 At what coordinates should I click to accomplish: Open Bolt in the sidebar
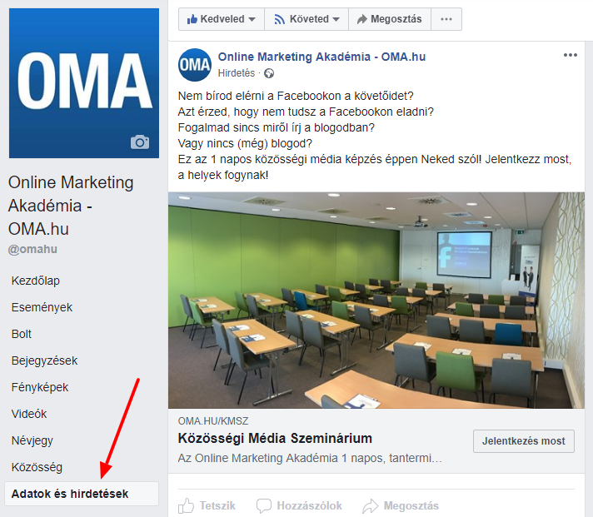point(22,334)
